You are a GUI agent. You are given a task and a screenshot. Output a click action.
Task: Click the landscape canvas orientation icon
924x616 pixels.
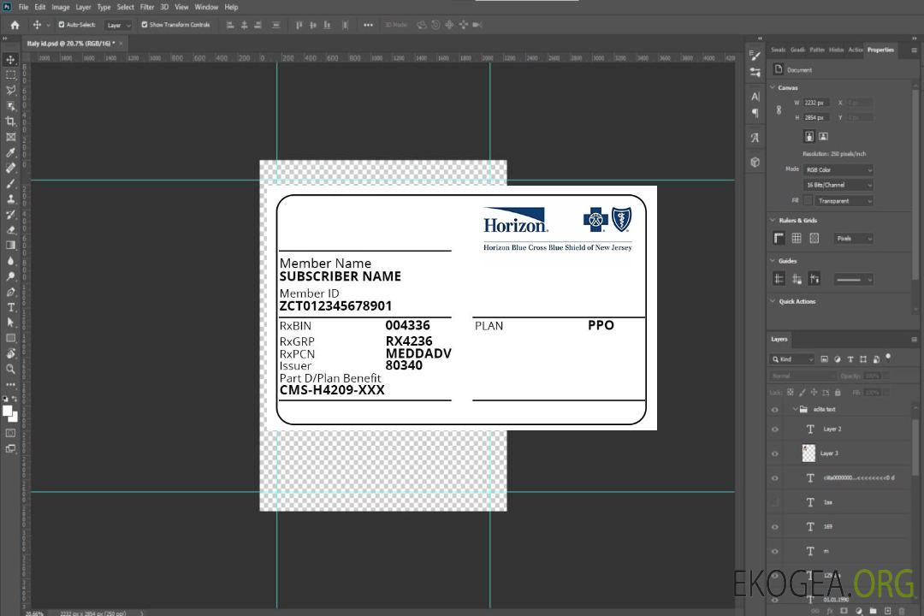pos(823,136)
